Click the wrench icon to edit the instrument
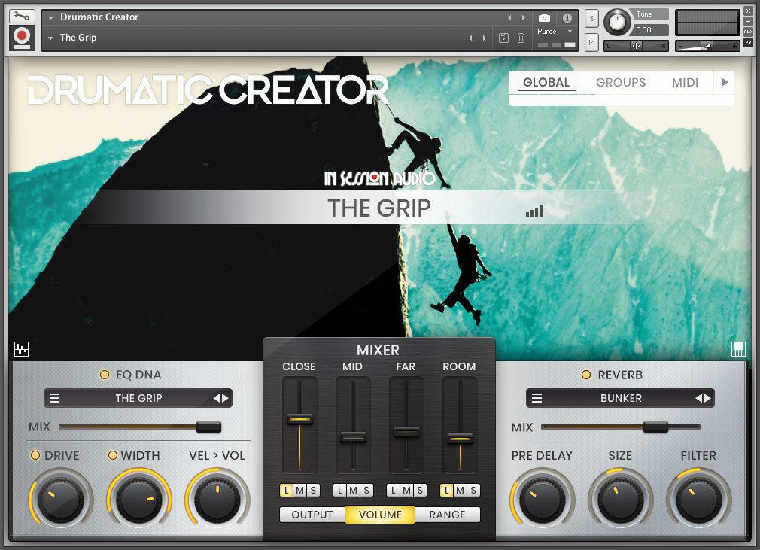 click(21, 15)
